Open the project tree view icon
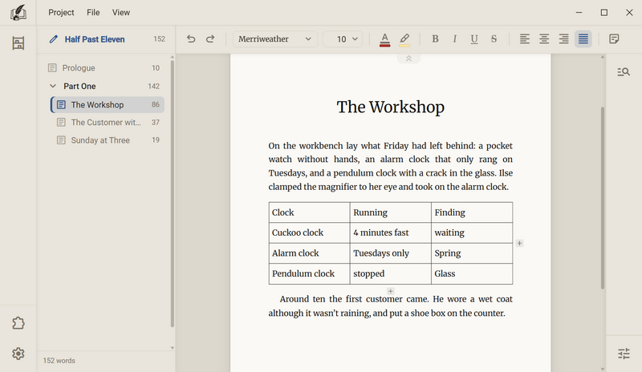This screenshot has width=642, height=372. 18,43
